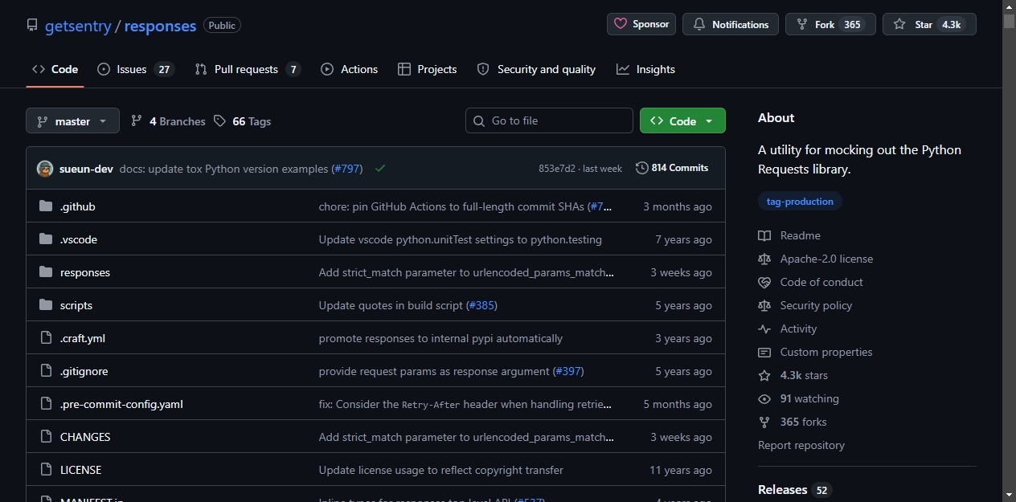Switch to the Code tab
This screenshot has width=1016, height=502.
pyautogui.click(x=55, y=69)
